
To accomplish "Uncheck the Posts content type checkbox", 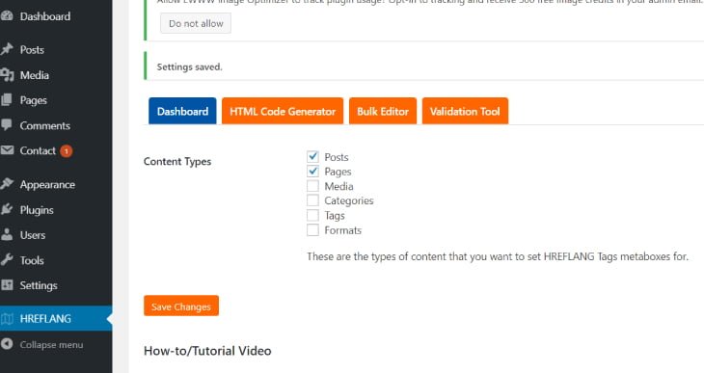I will 312,157.
